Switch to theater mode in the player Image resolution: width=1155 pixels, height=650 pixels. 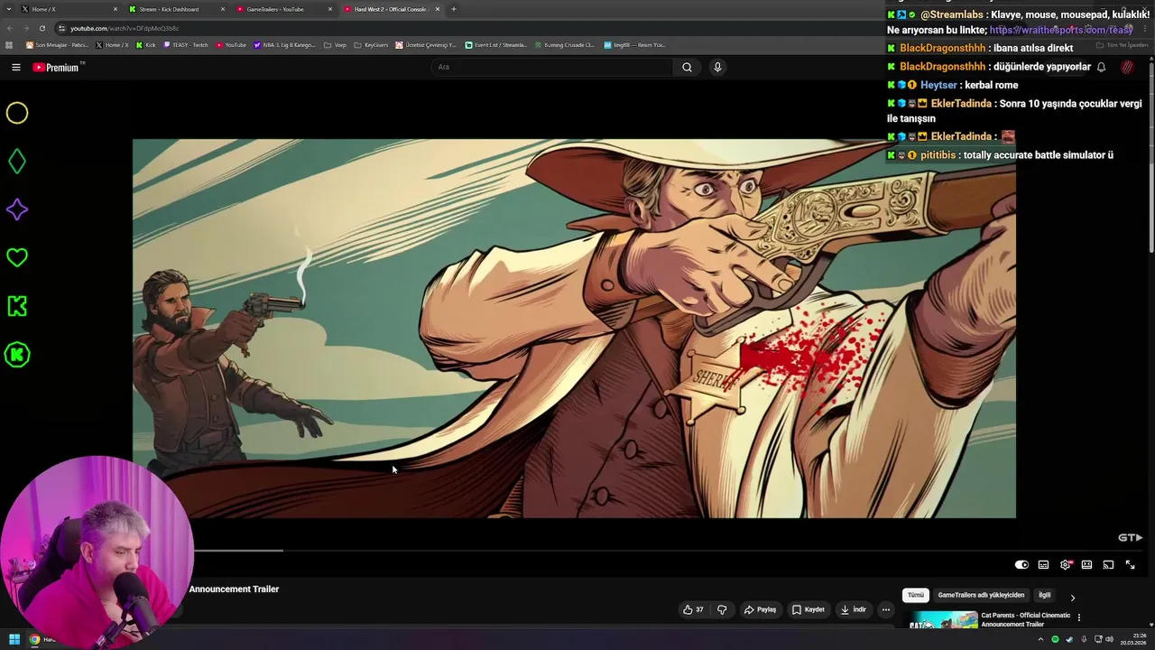pos(1086,564)
